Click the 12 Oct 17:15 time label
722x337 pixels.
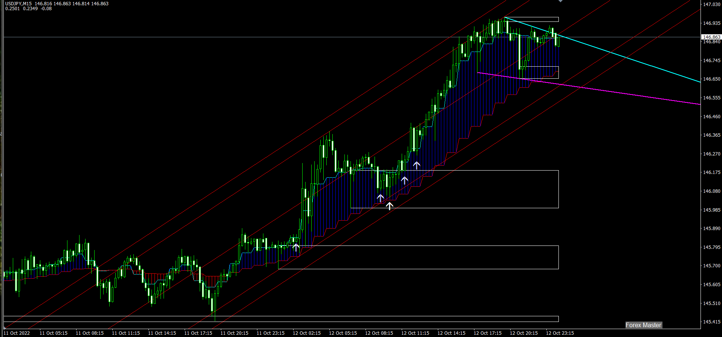pyautogui.click(x=488, y=333)
